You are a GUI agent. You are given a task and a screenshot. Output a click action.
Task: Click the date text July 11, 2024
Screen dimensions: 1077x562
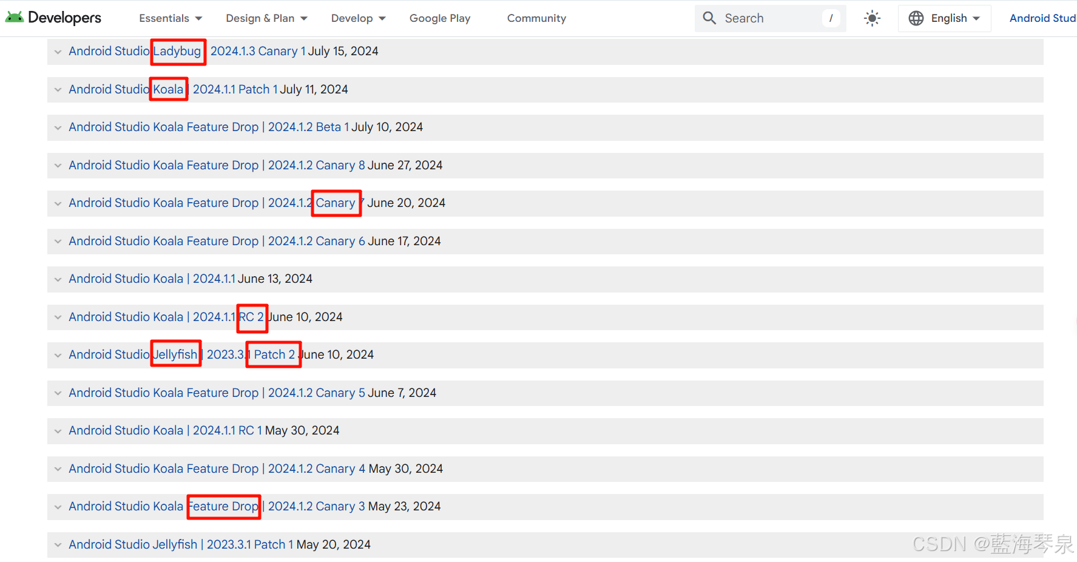[x=314, y=89]
